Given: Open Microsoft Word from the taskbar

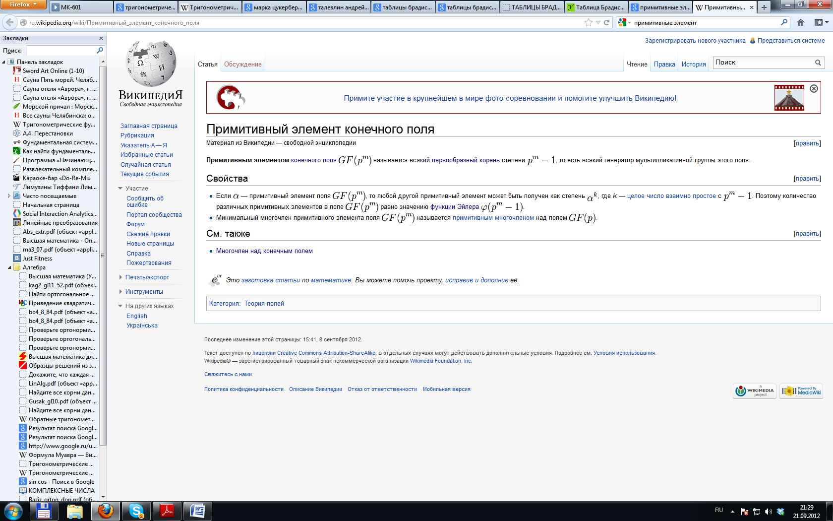Looking at the screenshot, I should coord(197,511).
